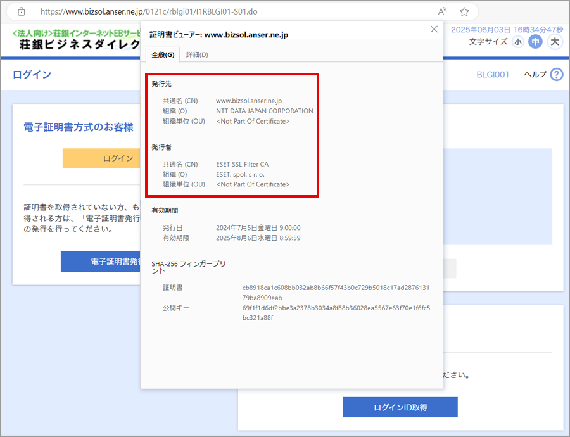Open the ヘルプ link
Image resolution: width=570 pixels, height=437 pixels.
pos(535,75)
